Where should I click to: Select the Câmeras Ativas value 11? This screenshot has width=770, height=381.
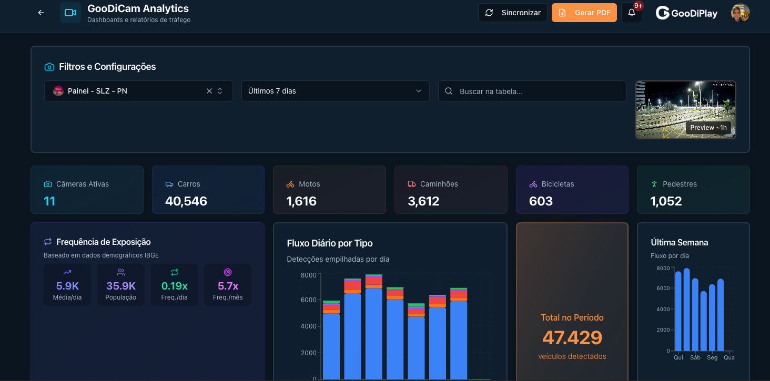[49, 201]
